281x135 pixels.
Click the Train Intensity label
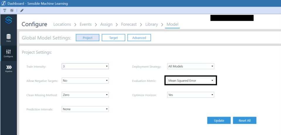point(36,67)
